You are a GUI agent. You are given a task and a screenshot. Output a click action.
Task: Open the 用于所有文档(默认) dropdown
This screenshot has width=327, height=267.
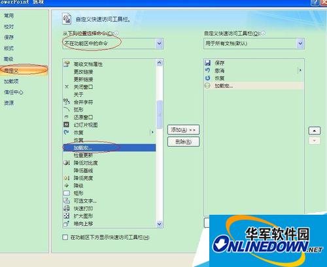coord(300,44)
